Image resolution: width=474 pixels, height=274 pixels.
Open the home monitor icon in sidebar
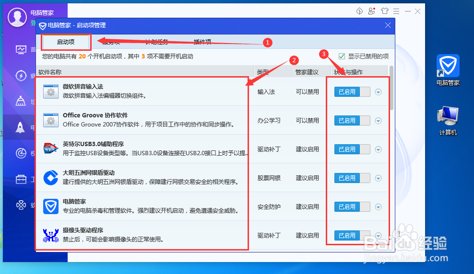tap(21, 49)
